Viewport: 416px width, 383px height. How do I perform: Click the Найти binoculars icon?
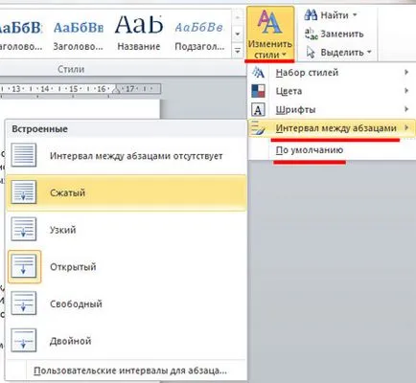click(311, 14)
